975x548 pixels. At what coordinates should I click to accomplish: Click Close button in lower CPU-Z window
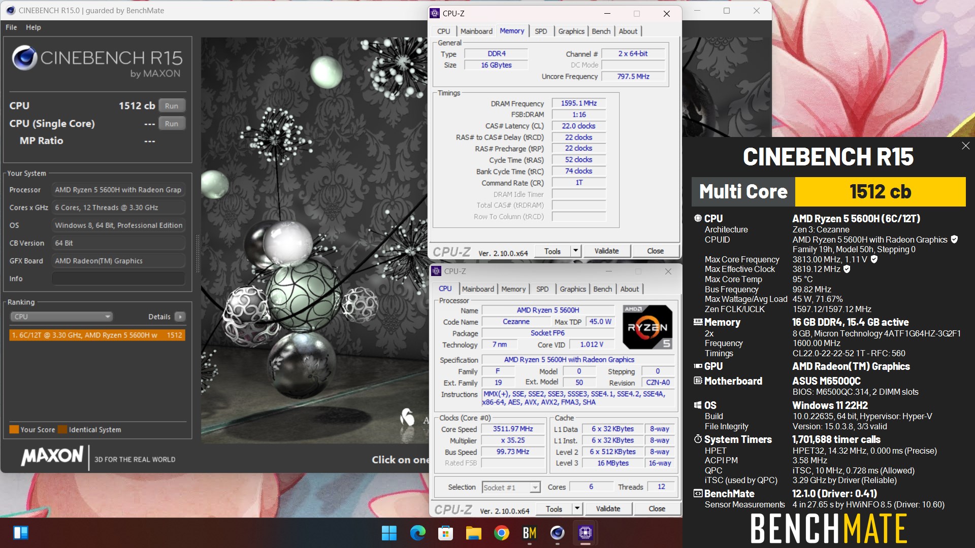tap(657, 508)
